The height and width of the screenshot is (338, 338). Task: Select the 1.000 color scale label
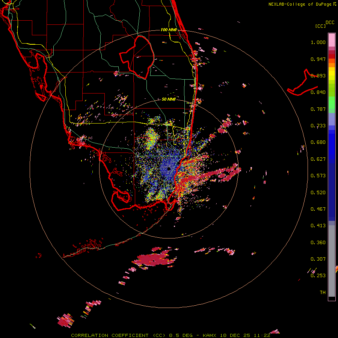[318, 42]
